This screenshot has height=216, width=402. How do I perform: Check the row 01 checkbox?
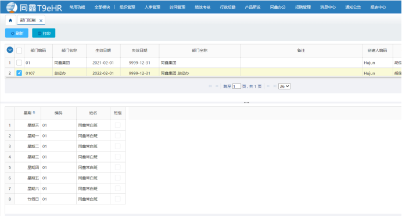click(x=19, y=63)
